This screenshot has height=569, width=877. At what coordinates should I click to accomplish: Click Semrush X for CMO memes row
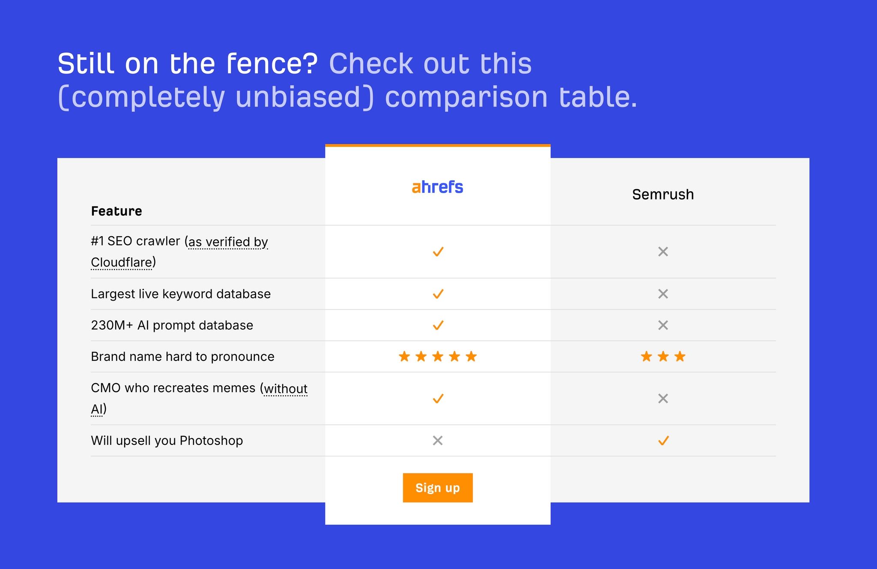tap(663, 399)
